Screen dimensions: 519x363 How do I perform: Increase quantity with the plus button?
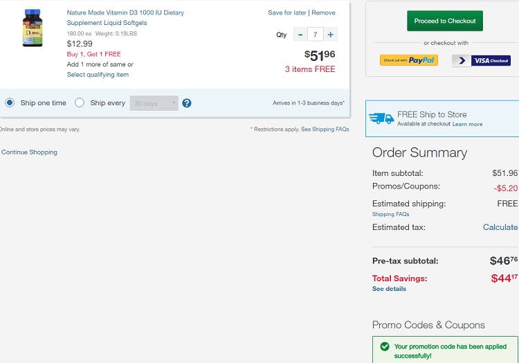[x=330, y=35]
